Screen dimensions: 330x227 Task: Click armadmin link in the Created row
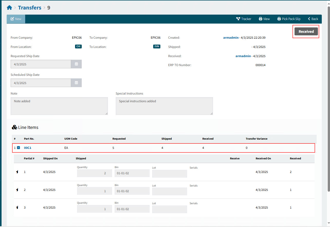coord(231,38)
